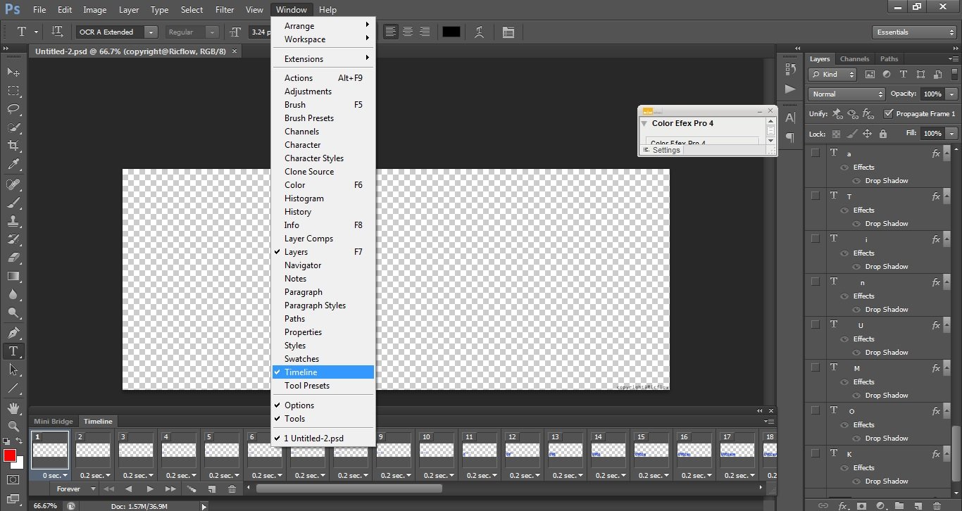Open the font family dropdown OCR A Extended

pyautogui.click(x=151, y=32)
